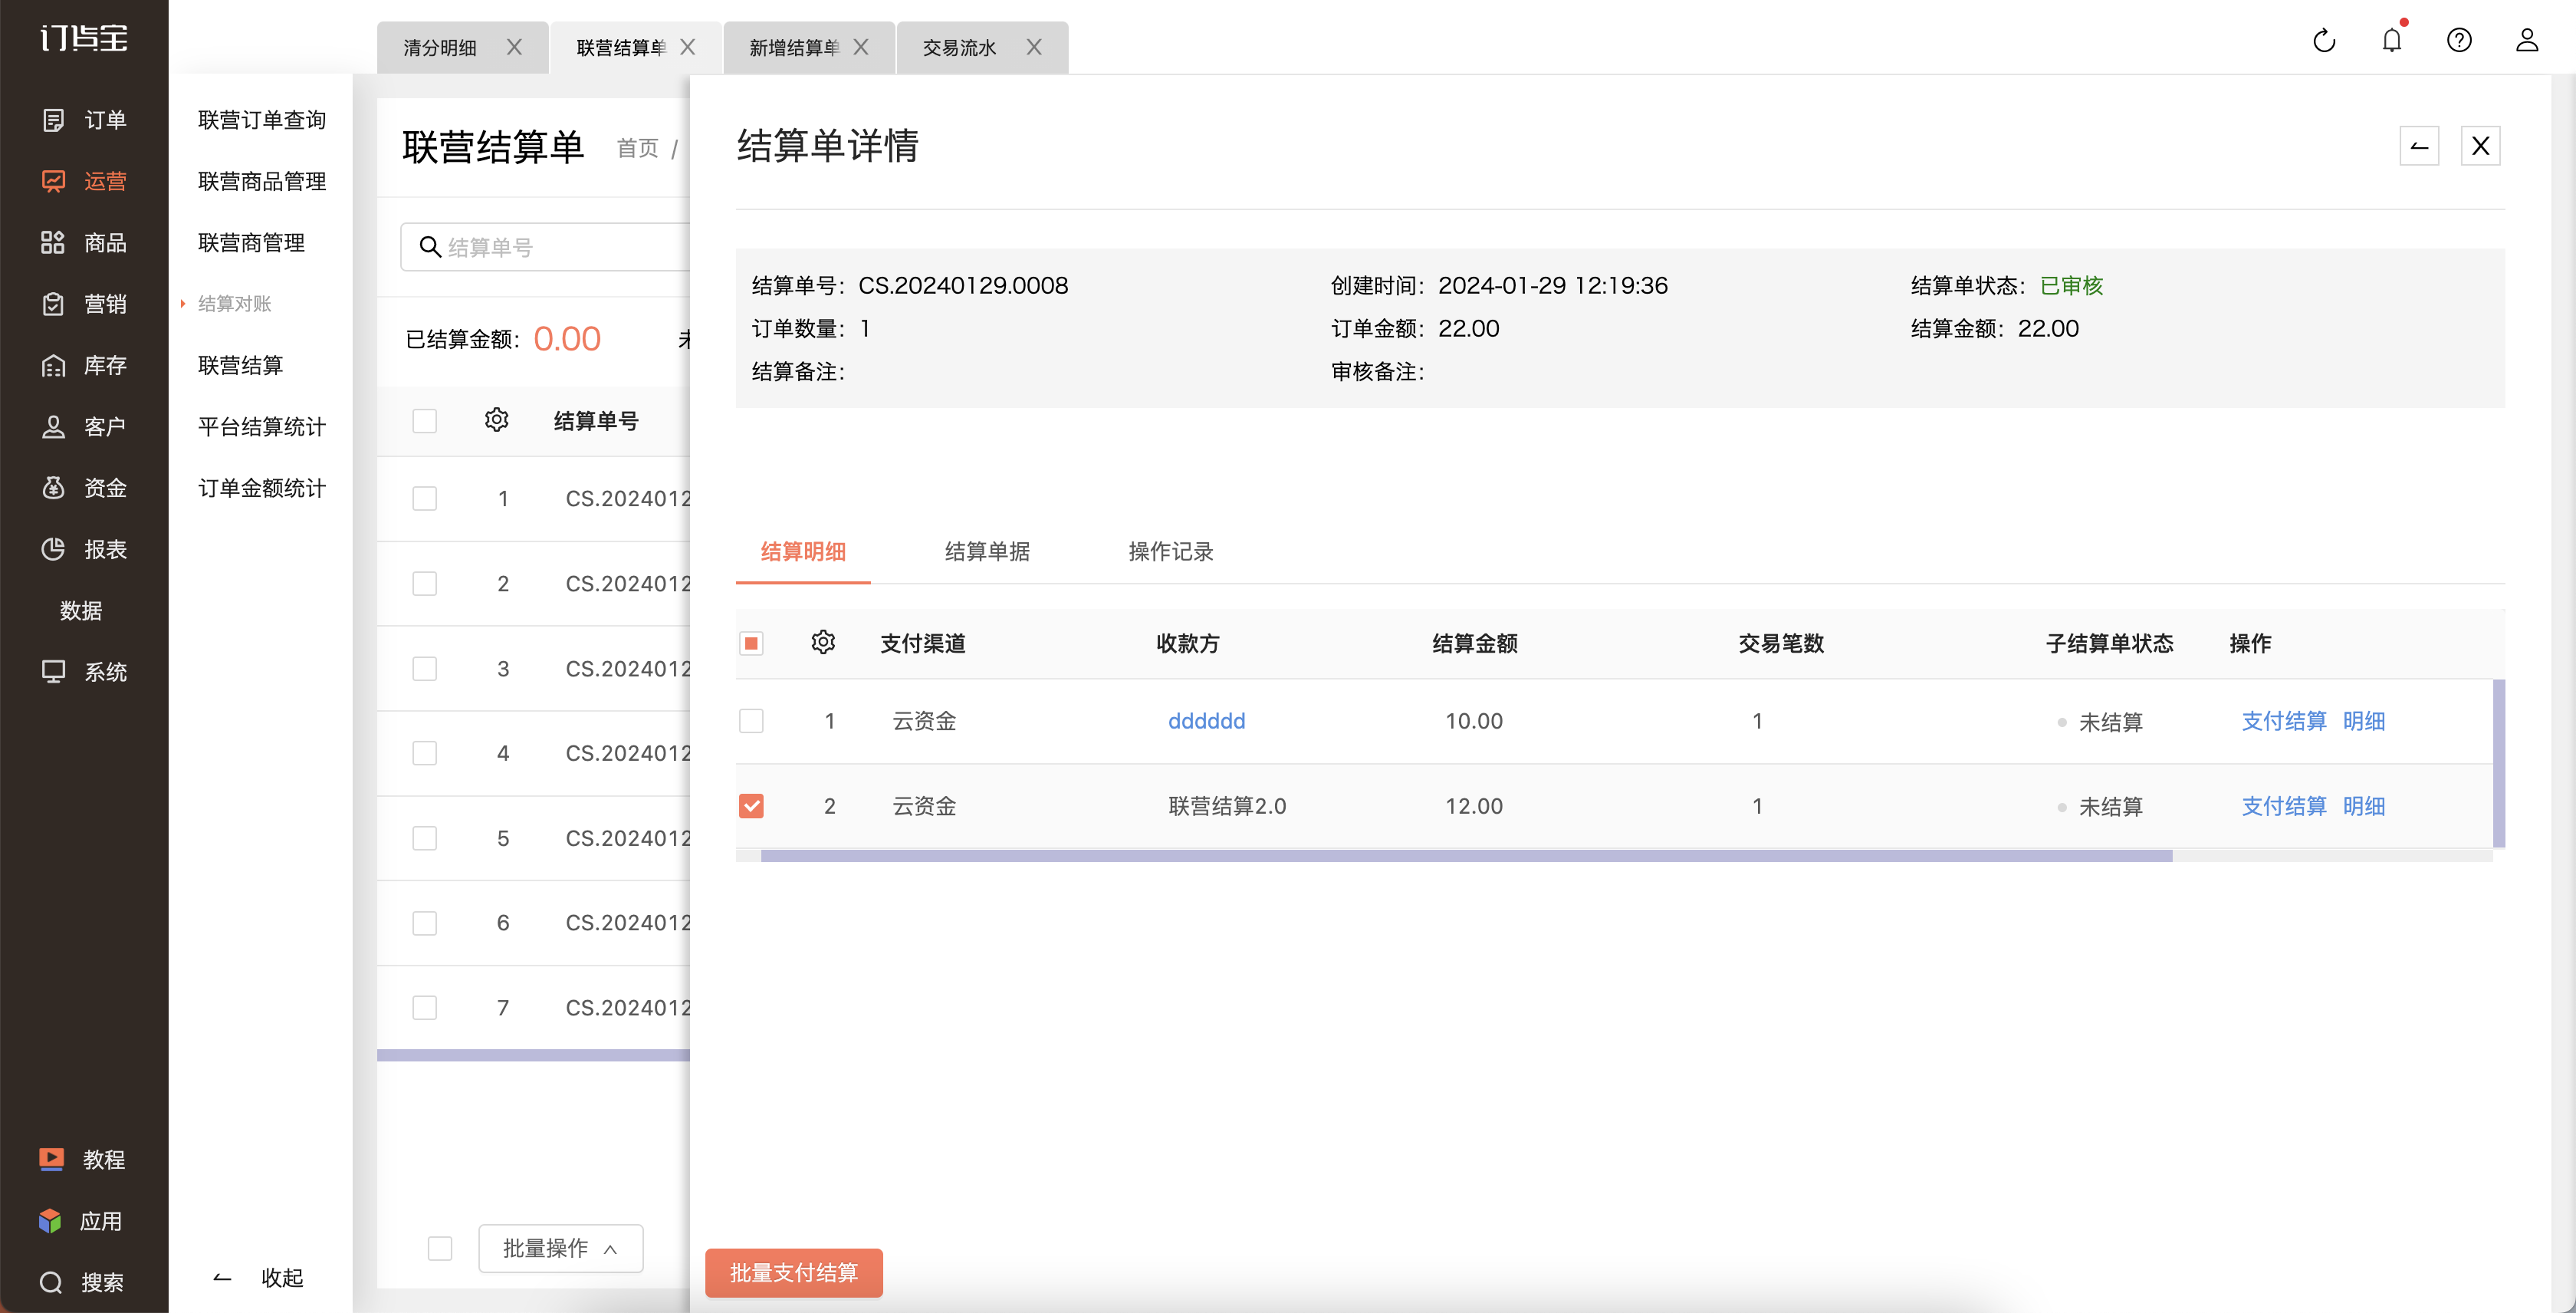Close the 清分明细 tab
The image size is (2576, 1313).
tap(514, 47)
